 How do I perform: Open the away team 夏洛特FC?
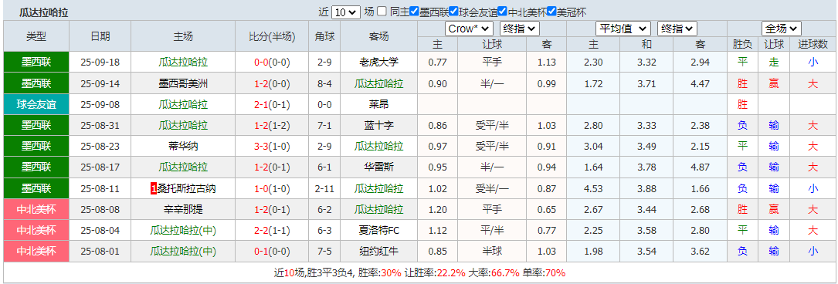click(379, 230)
